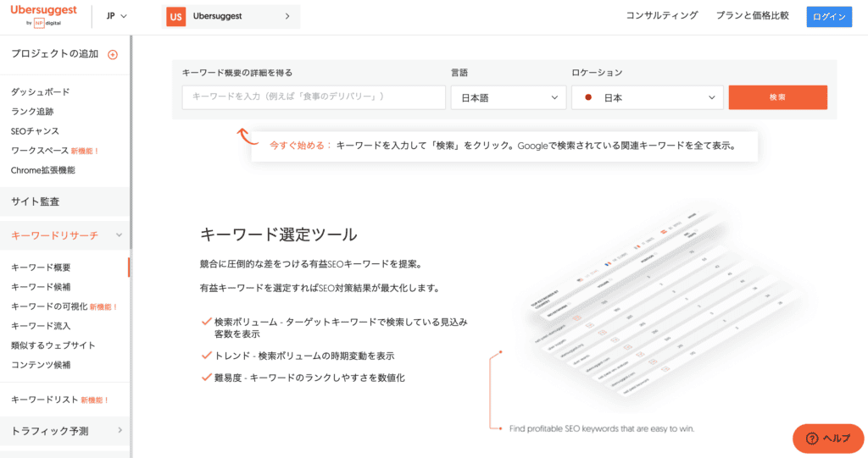This screenshot has height=458, width=868.
Task: Select プロジェクトの追加 in sidebar
Action: point(55,53)
